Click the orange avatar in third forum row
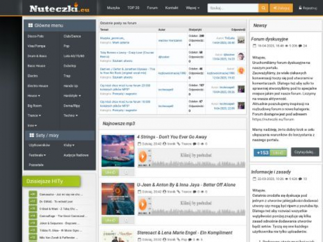 [241, 70]
